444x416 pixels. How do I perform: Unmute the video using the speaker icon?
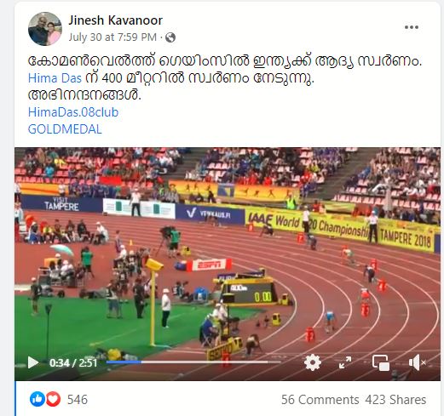[x=417, y=362]
